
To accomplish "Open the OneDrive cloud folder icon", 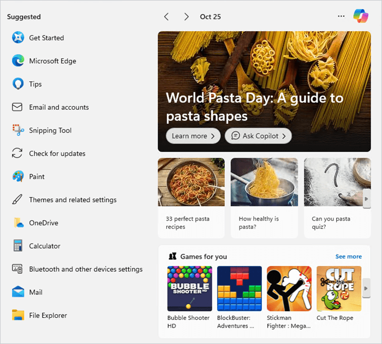I will (x=19, y=223).
